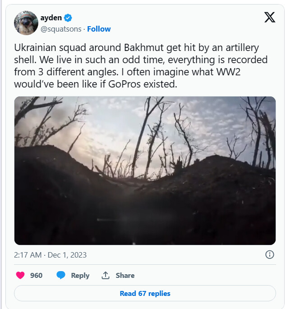Open the tweet info circle icon

point(269,254)
